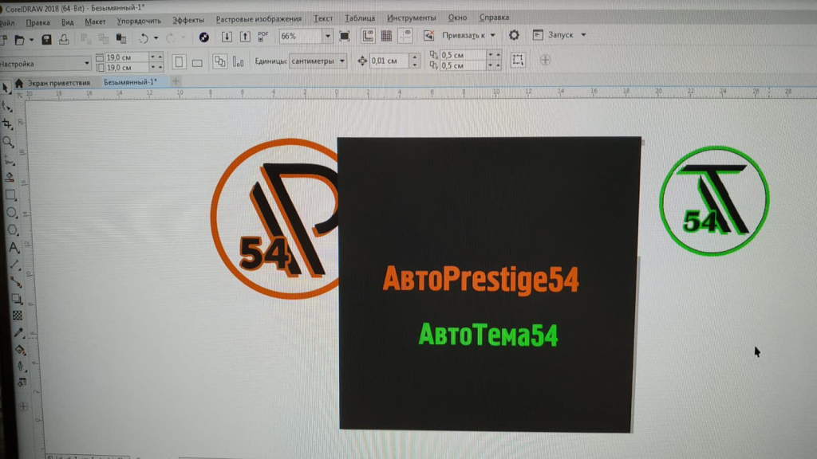The image size is (817, 459).
Task: Select the Text tool
Action: 13,248
